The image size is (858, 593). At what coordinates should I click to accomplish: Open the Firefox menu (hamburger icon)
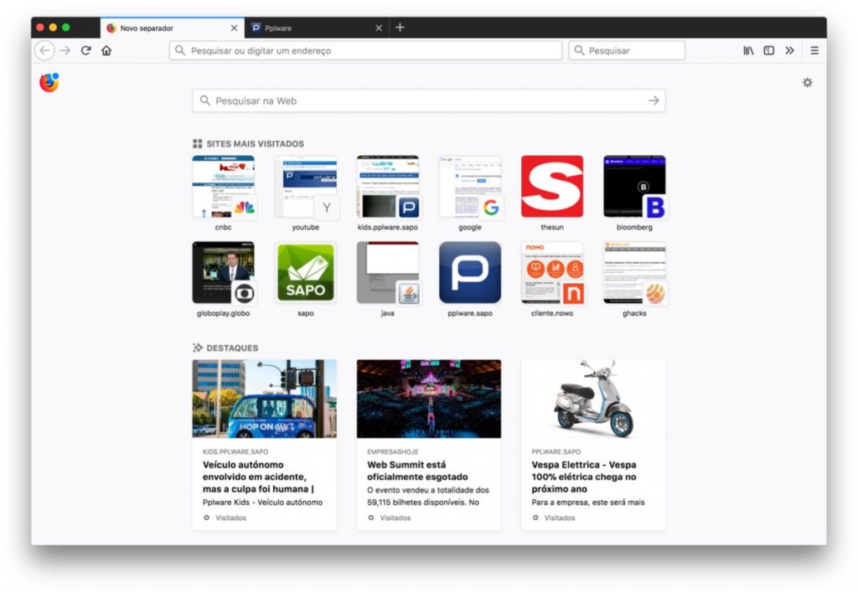point(814,50)
